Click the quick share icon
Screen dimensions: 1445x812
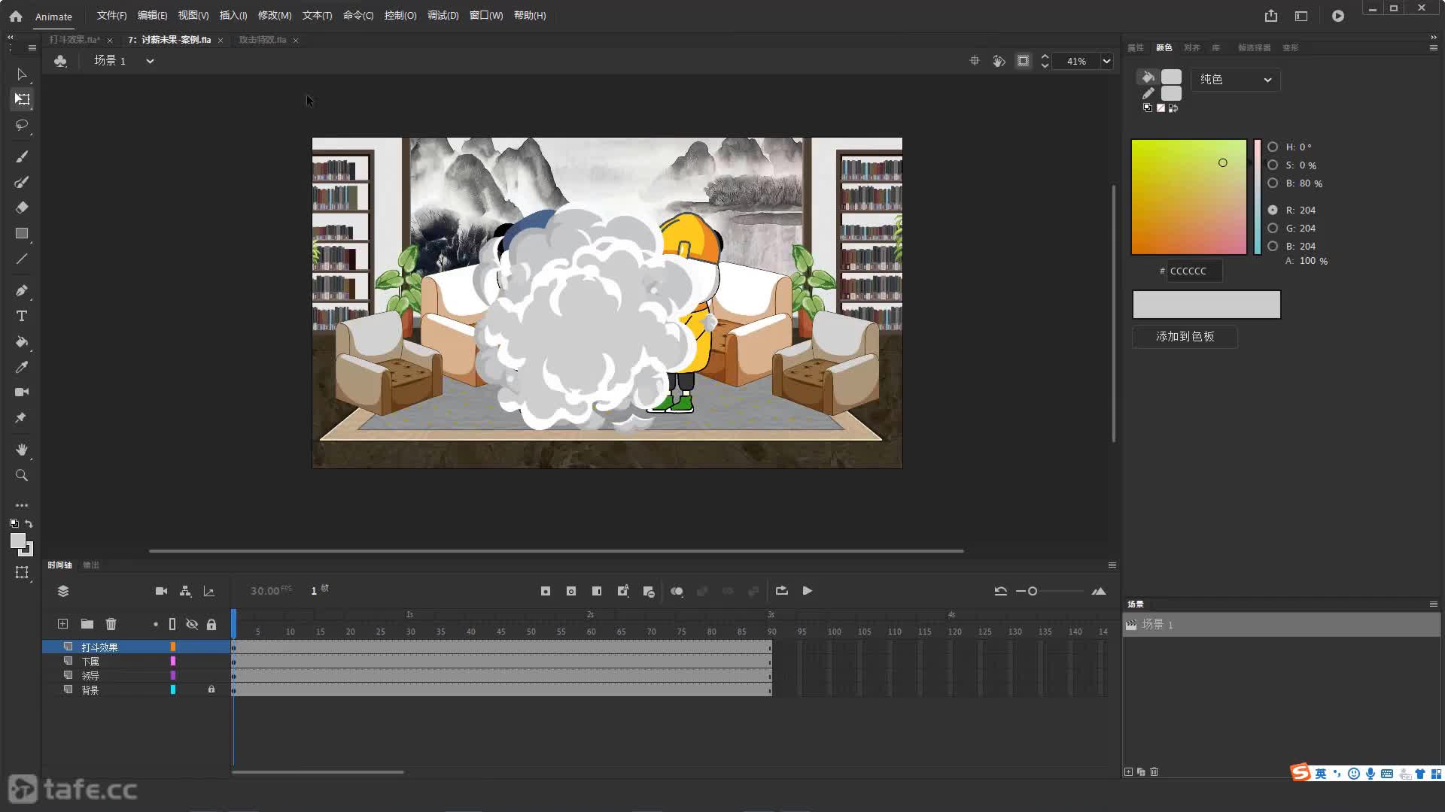click(x=1271, y=16)
